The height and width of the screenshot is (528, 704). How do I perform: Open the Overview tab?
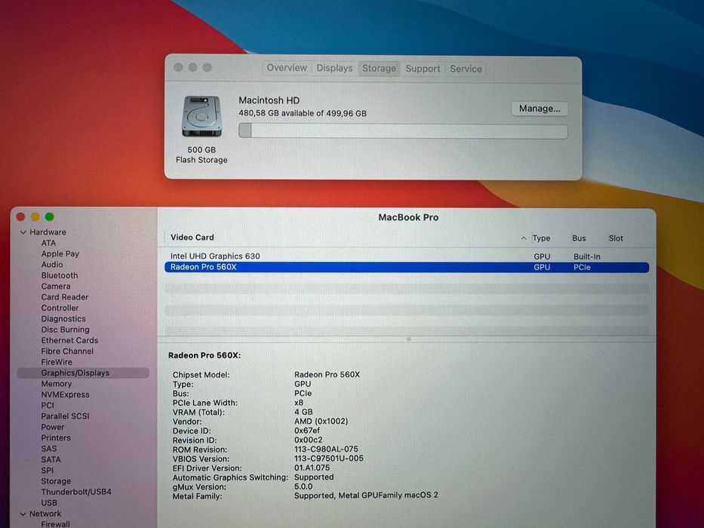[x=287, y=68]
